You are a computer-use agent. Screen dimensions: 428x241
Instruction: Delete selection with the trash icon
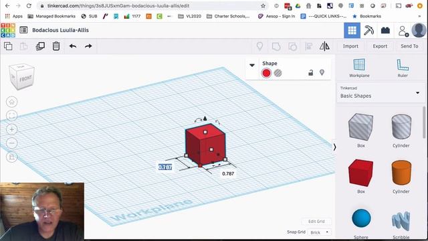(56, 46)
